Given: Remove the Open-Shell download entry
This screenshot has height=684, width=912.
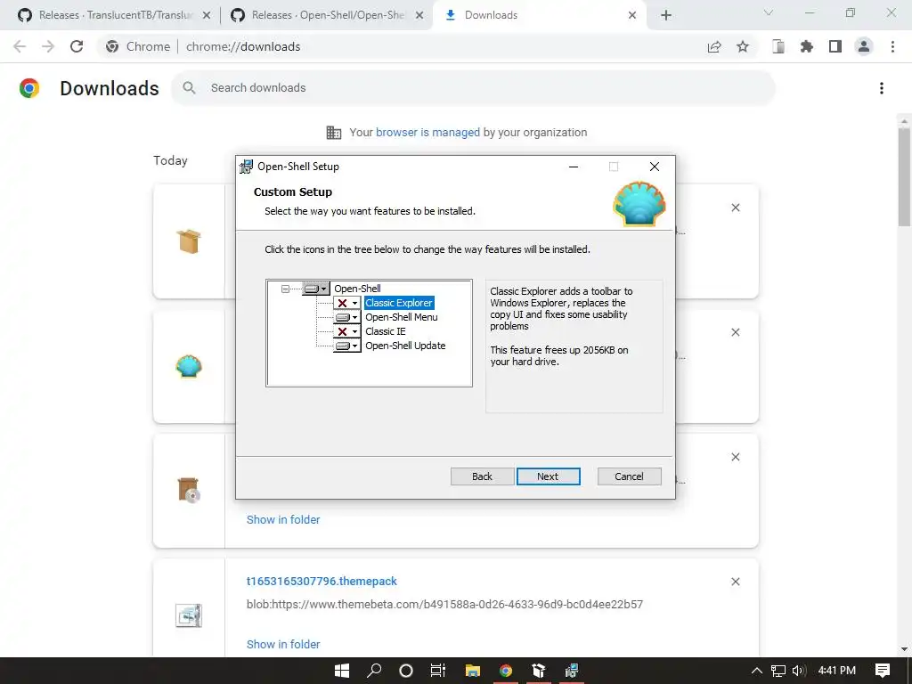Looking at the screenshot, I should pos(736,332).
